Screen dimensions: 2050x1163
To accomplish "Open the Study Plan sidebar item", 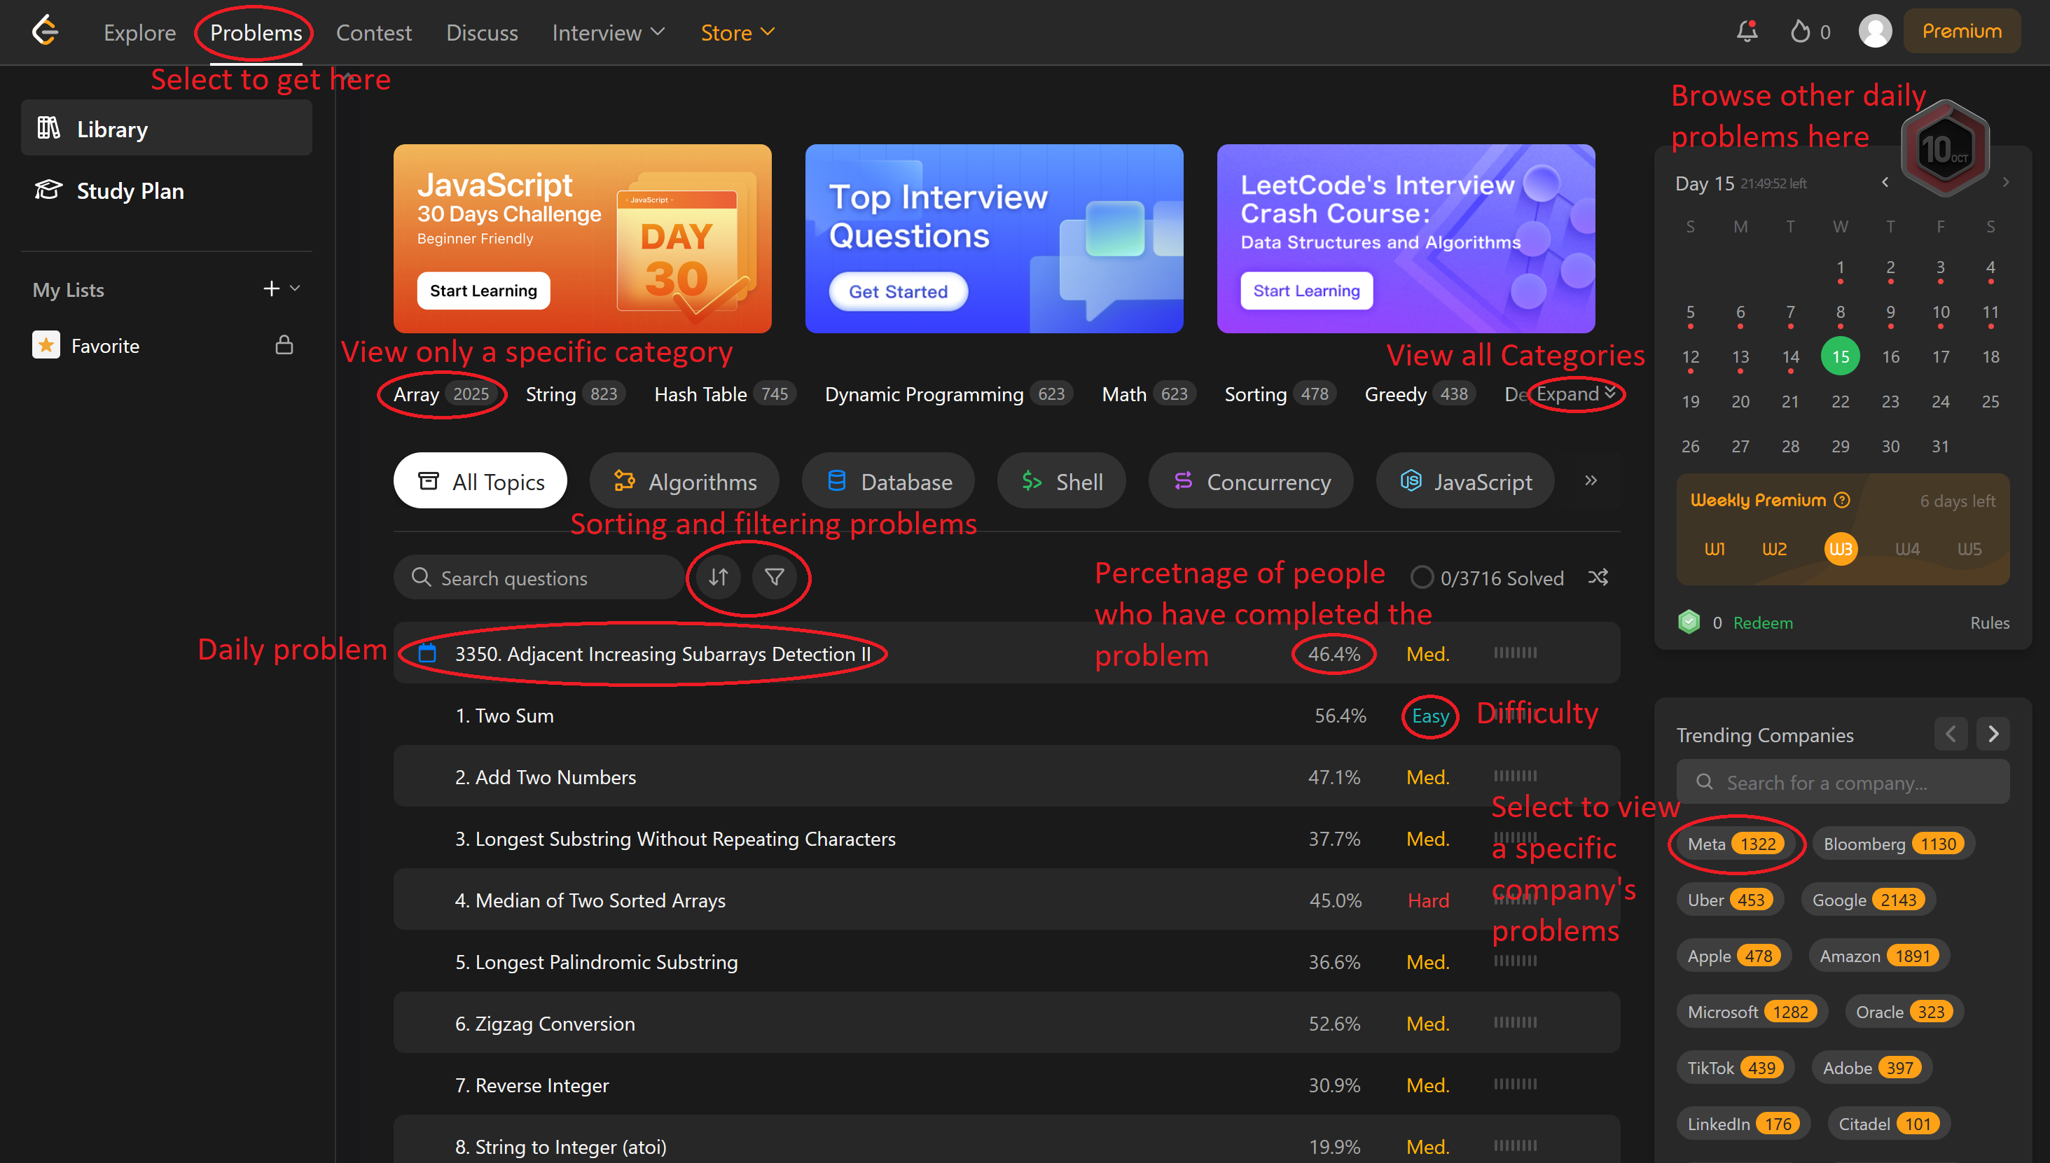I will point(166,190).
